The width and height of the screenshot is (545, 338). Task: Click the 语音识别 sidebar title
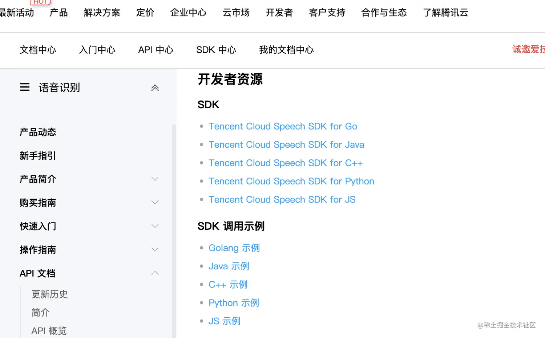pyautogui.click(x=59, y=87)
